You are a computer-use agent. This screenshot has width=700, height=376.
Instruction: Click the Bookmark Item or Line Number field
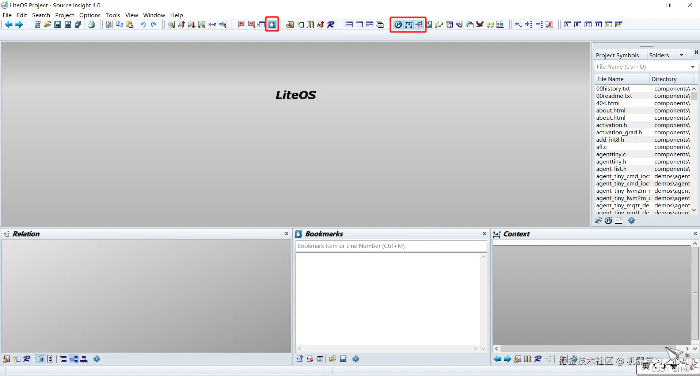coord(391,246)
